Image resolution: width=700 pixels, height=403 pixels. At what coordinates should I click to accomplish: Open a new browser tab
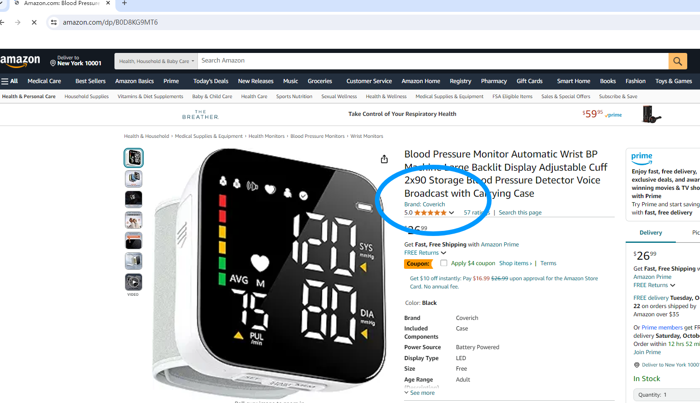click(x=124, y=3)
